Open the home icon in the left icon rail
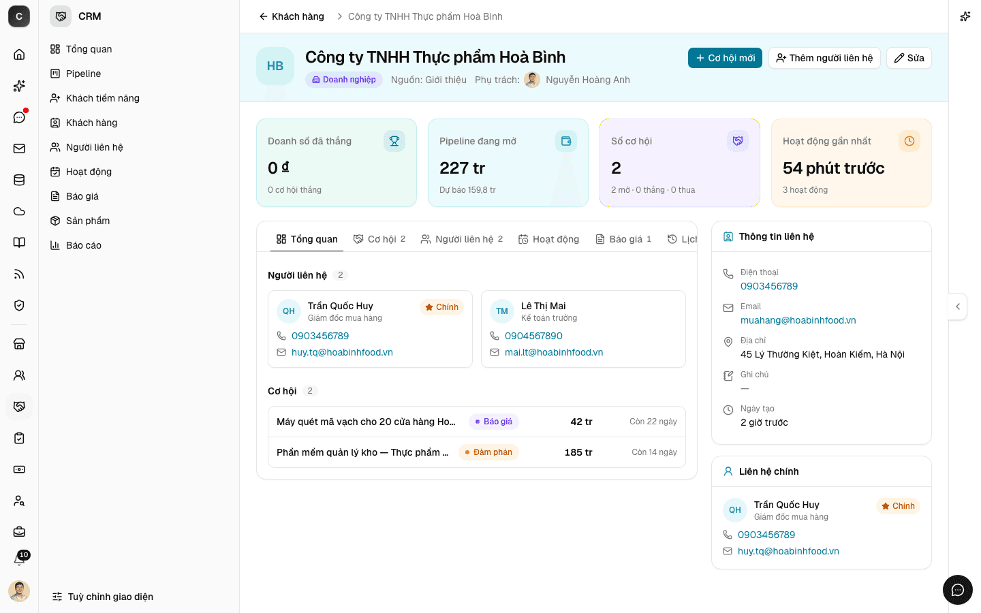Screen dimensions: 981x613 19,54
